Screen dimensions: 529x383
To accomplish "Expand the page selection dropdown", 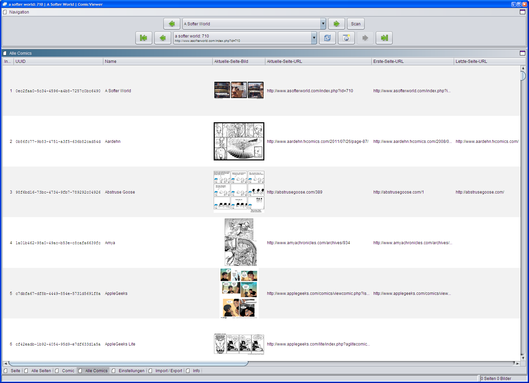I will (313, 38).
